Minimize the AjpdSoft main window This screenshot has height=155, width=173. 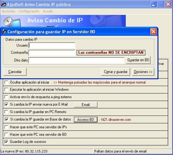click(x=154, y=4)
